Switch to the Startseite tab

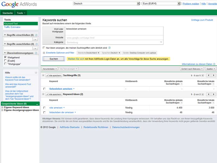click(8, 13)
